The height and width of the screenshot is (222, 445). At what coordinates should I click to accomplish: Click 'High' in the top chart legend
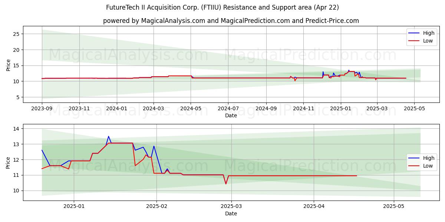click(x=429, y=33)
